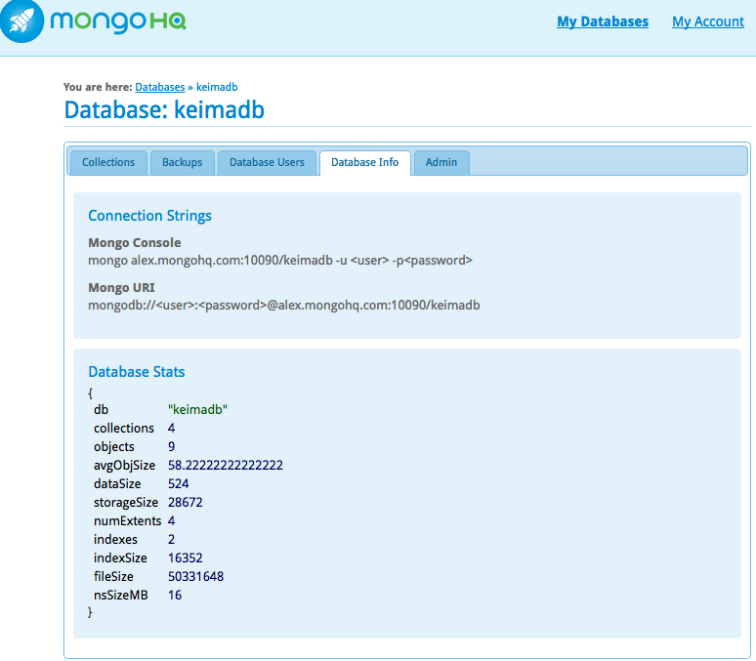Click the db stat key
The width and height of the screenshot is (756, 661).
tap(102, 410)
